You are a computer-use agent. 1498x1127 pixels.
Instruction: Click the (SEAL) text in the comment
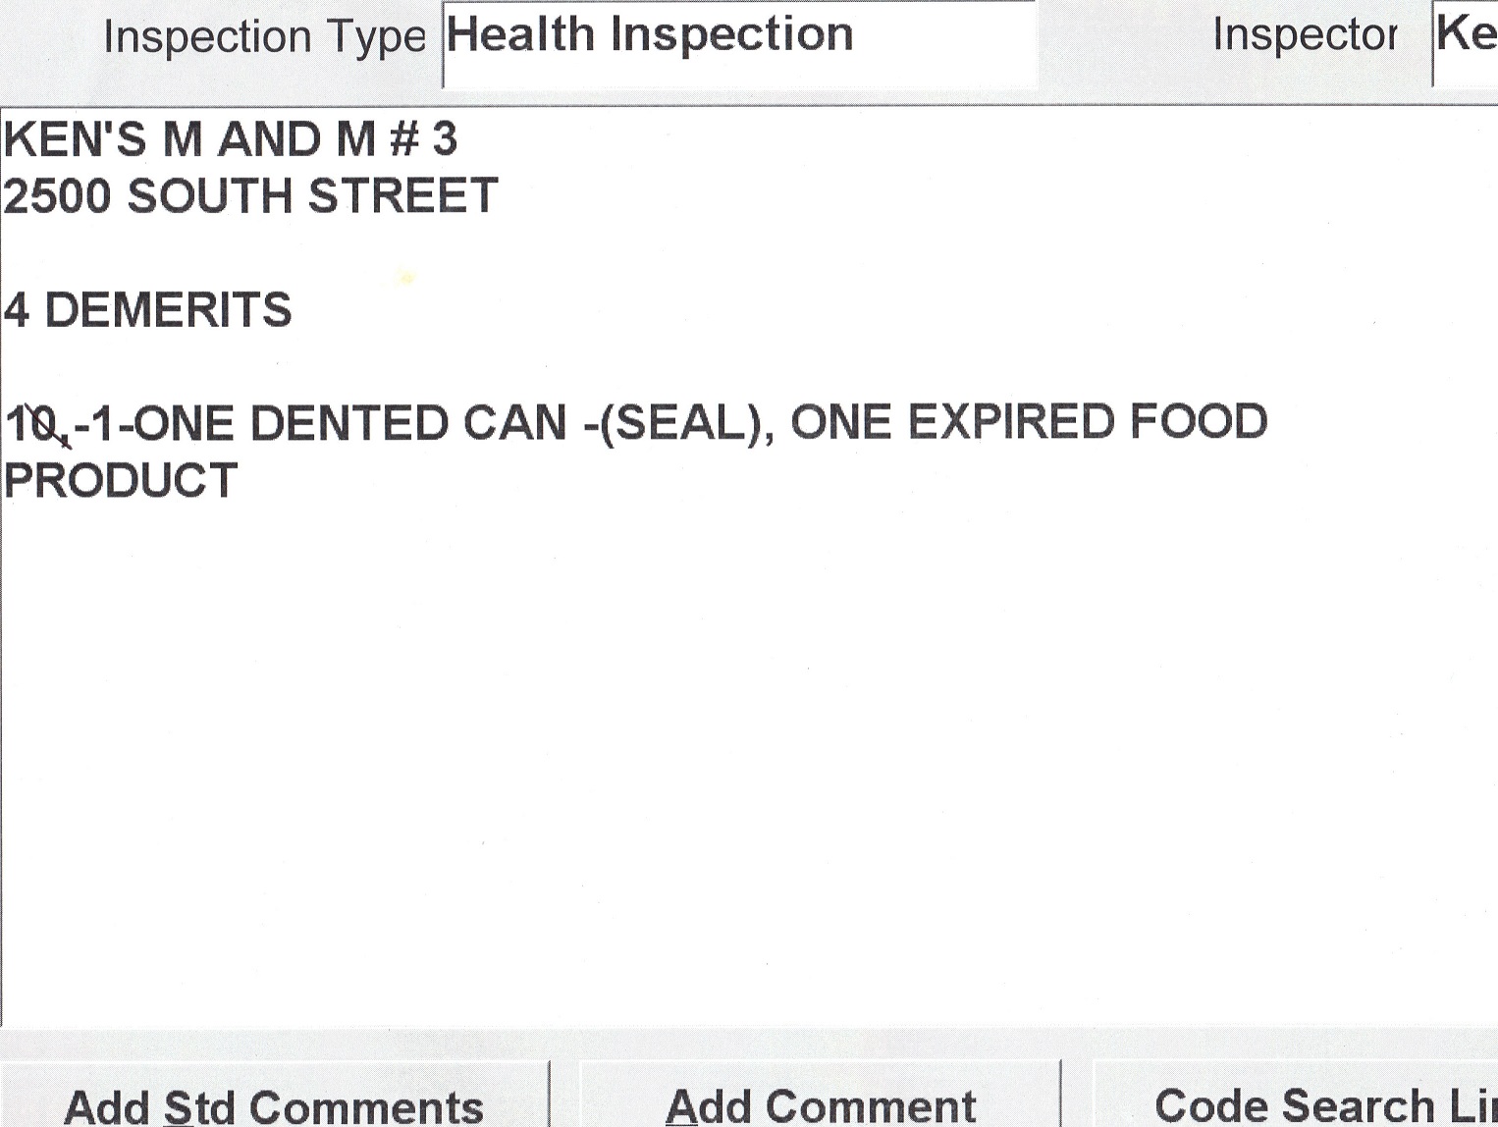(x=677, y=424)
